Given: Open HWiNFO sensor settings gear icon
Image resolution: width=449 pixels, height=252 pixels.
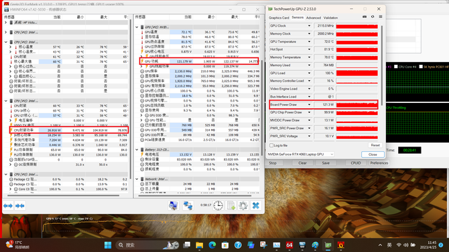Looking at the screenshot, I should point(243,205).
